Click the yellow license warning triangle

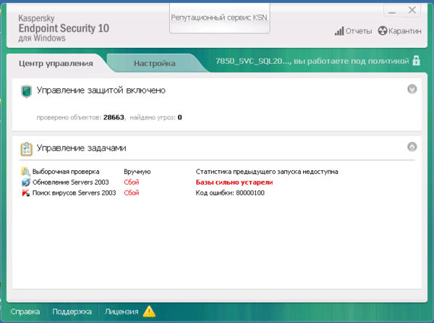pyautogui.click(x=149, y=311)
